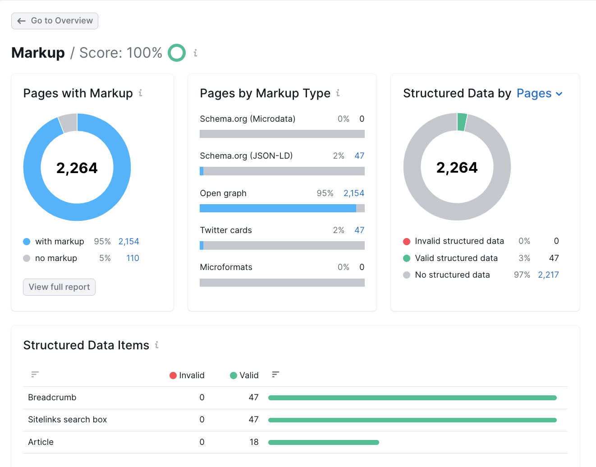This screenshot has height=467, width=596.
Task: Open the info tooltip for Pages with Markup
Action: (x=140, y=93)
